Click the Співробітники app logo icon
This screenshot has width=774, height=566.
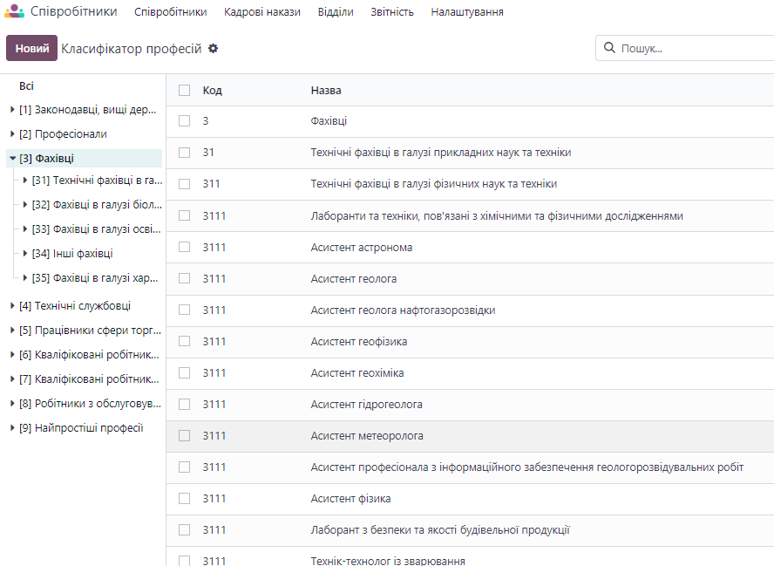14,10
